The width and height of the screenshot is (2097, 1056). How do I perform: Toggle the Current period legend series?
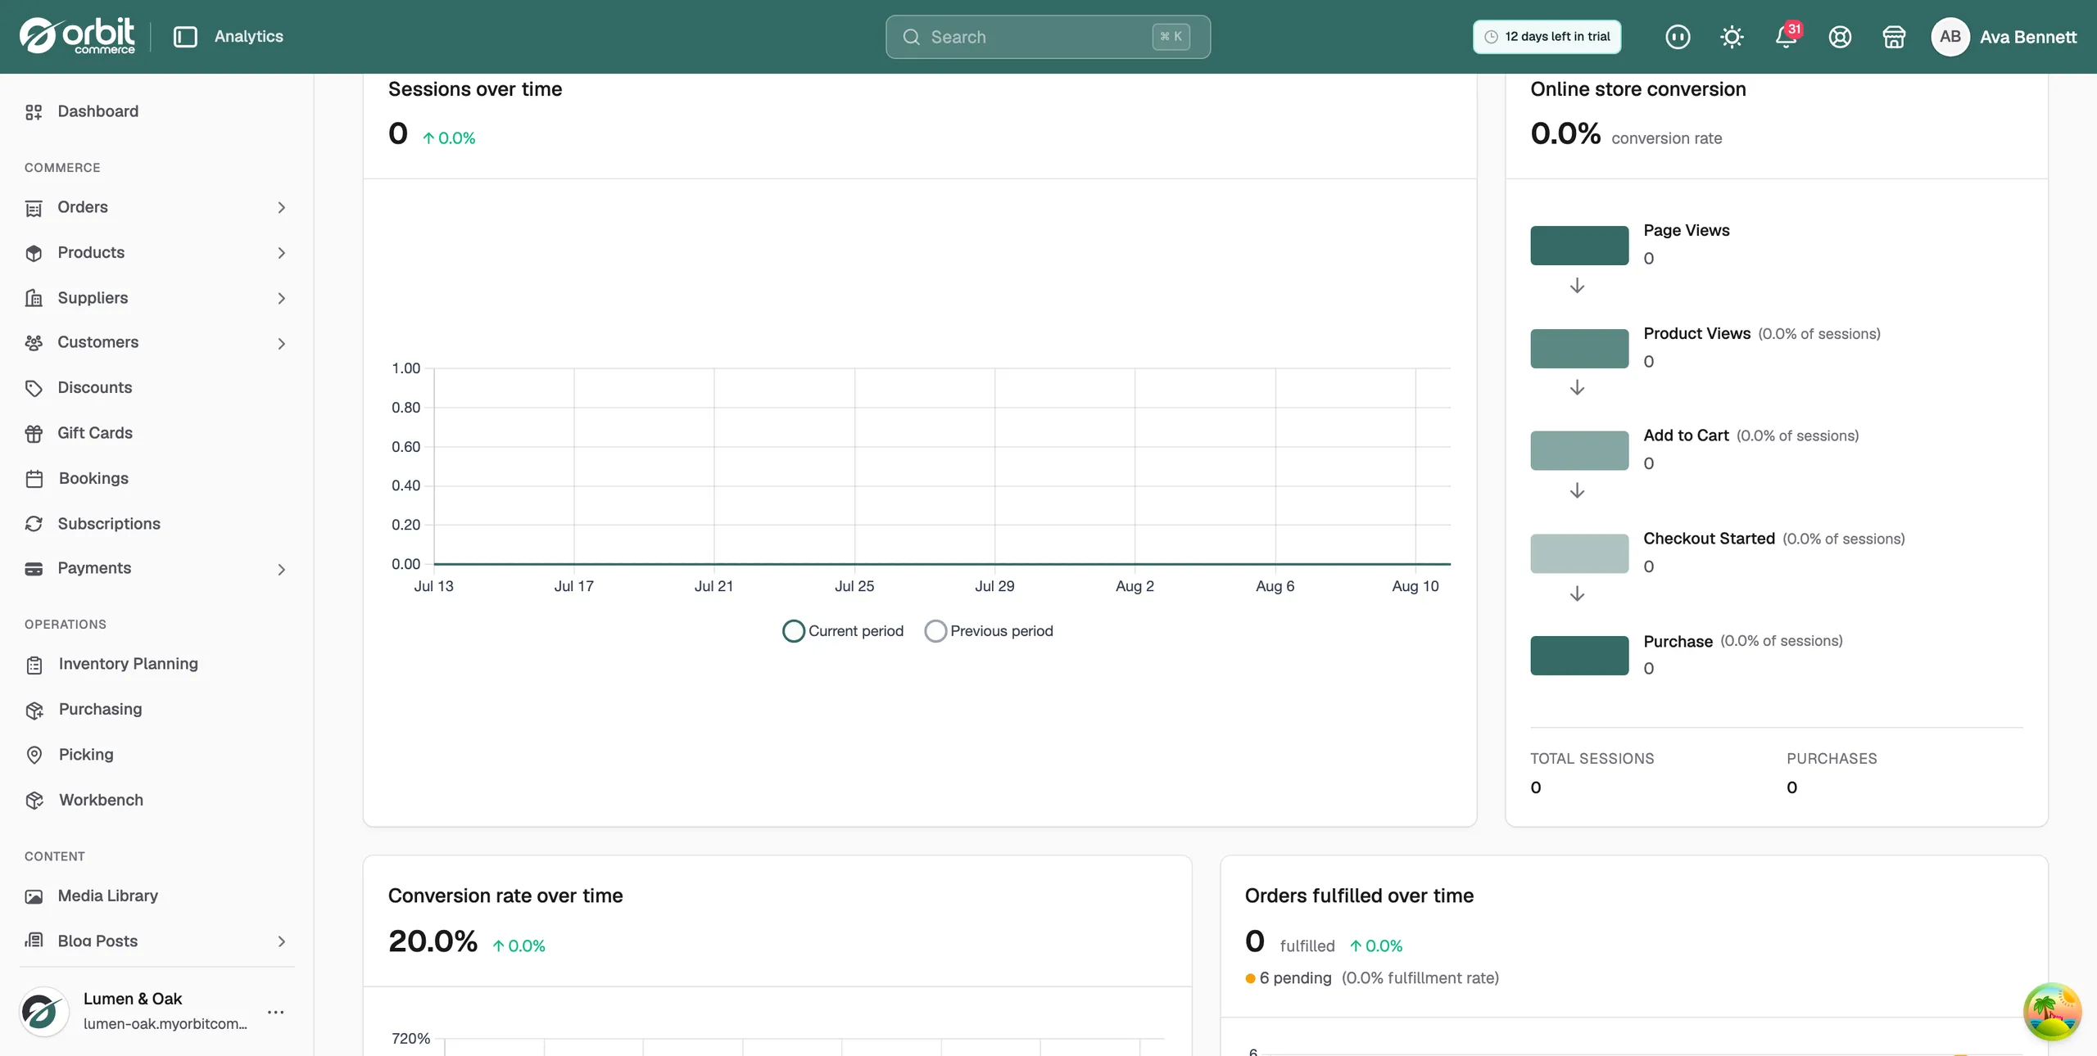[x=843, y=631]
